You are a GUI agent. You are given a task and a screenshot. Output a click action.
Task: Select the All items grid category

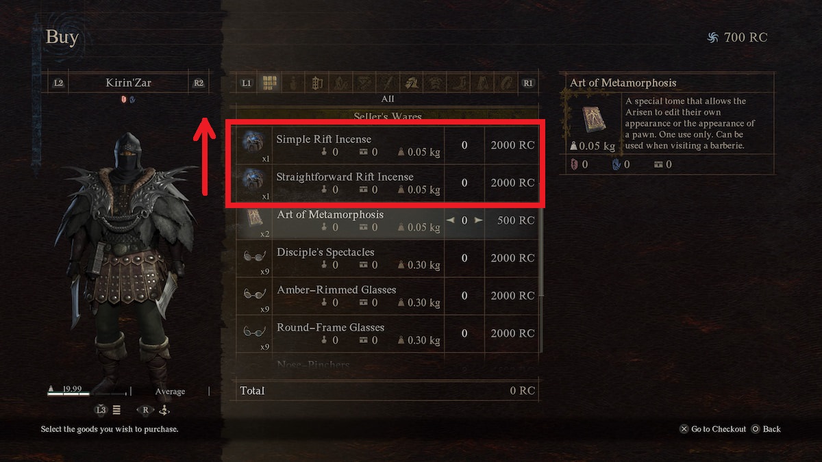tap(270, 83)
